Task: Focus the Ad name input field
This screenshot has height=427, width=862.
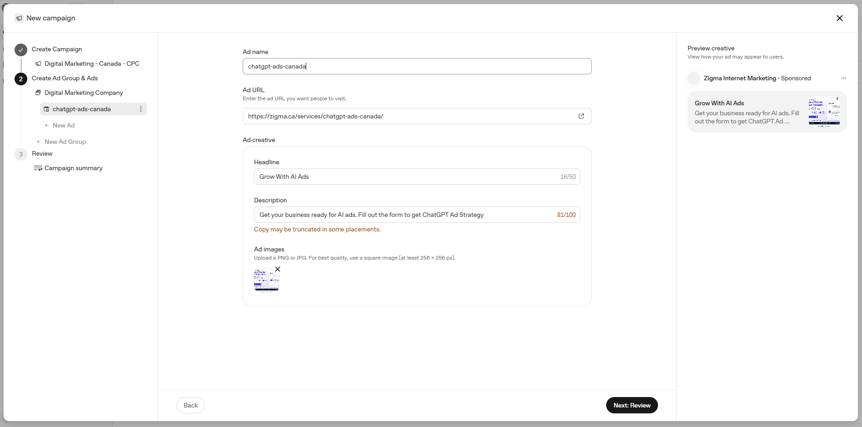Action: click(417, 66)
